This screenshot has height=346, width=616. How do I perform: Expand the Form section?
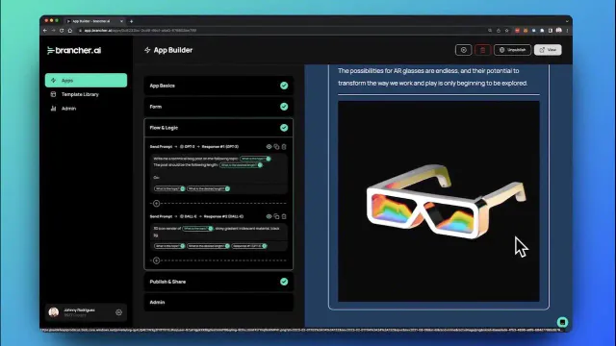(x=218, y=107)
